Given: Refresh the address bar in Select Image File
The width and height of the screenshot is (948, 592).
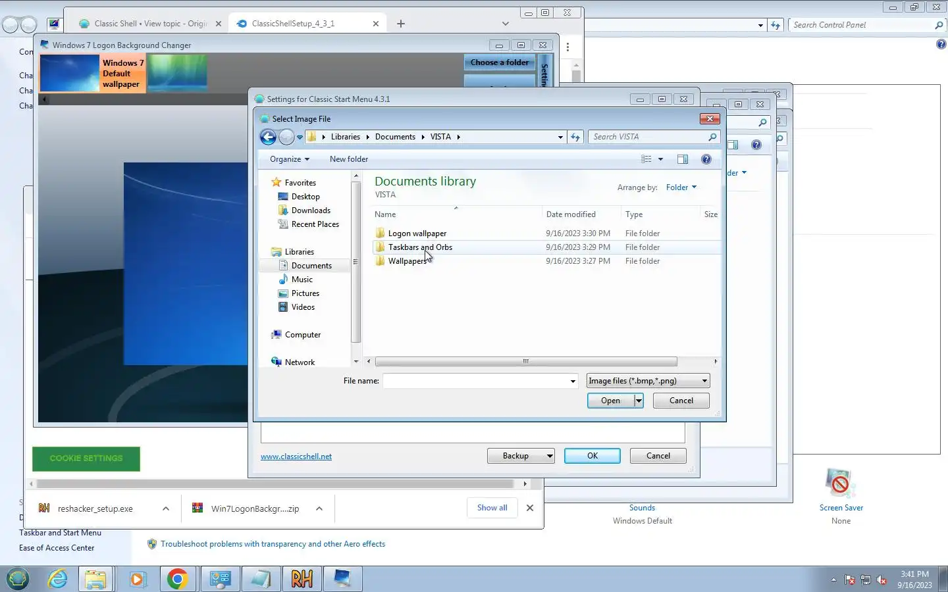Looking at the screenshot, I should coord(575,137).
